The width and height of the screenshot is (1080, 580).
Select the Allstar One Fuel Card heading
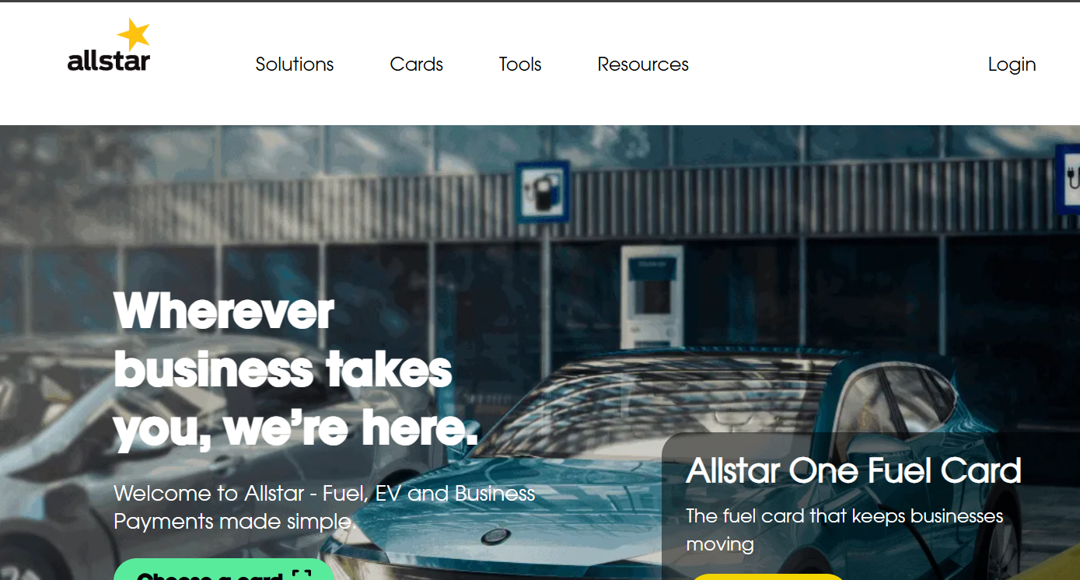(854, 471)
